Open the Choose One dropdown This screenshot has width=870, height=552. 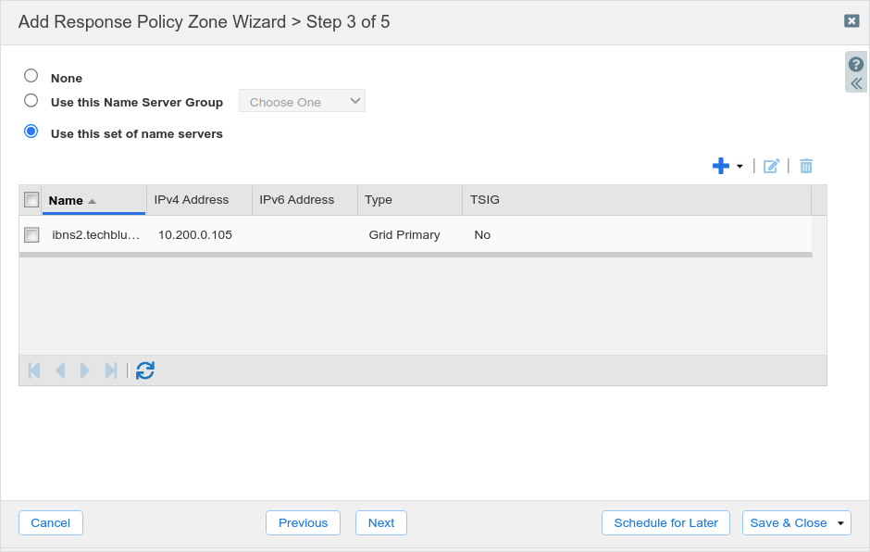302,101
